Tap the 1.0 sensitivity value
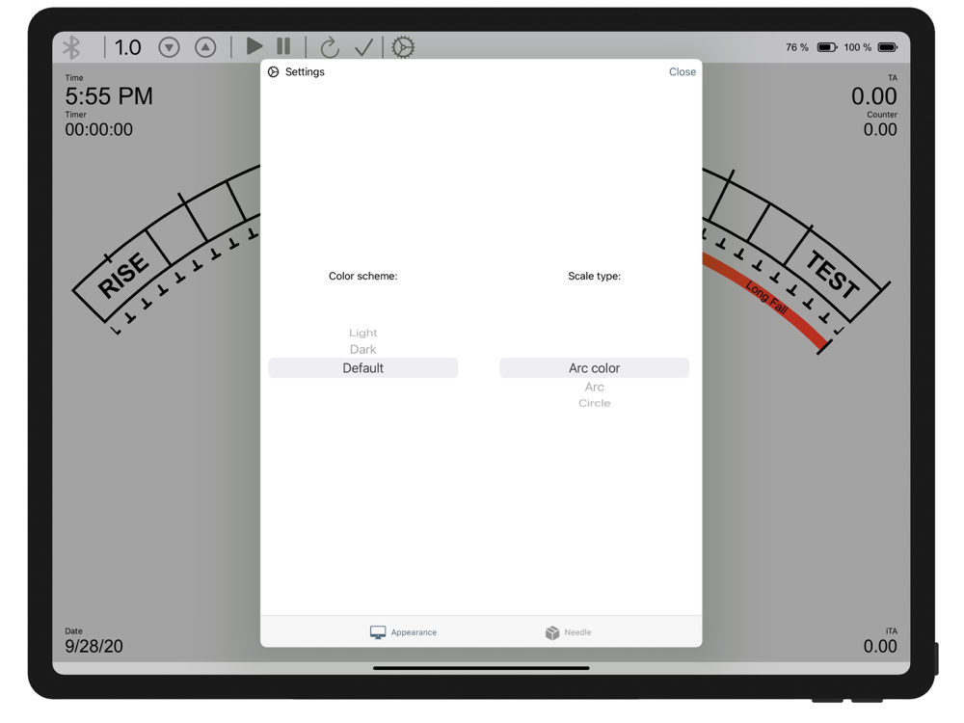The height and width of the screenshot is (723, 964). point(128,47)
